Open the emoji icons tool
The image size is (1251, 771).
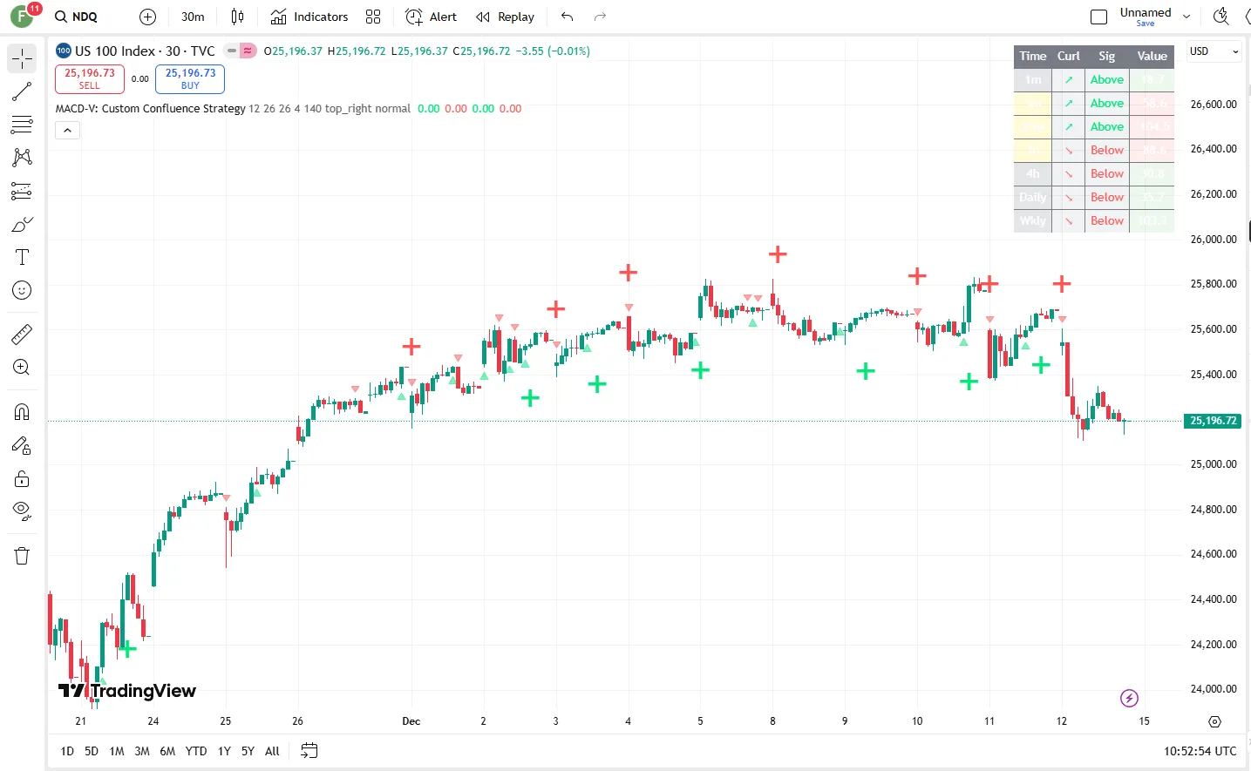(22, 290)
